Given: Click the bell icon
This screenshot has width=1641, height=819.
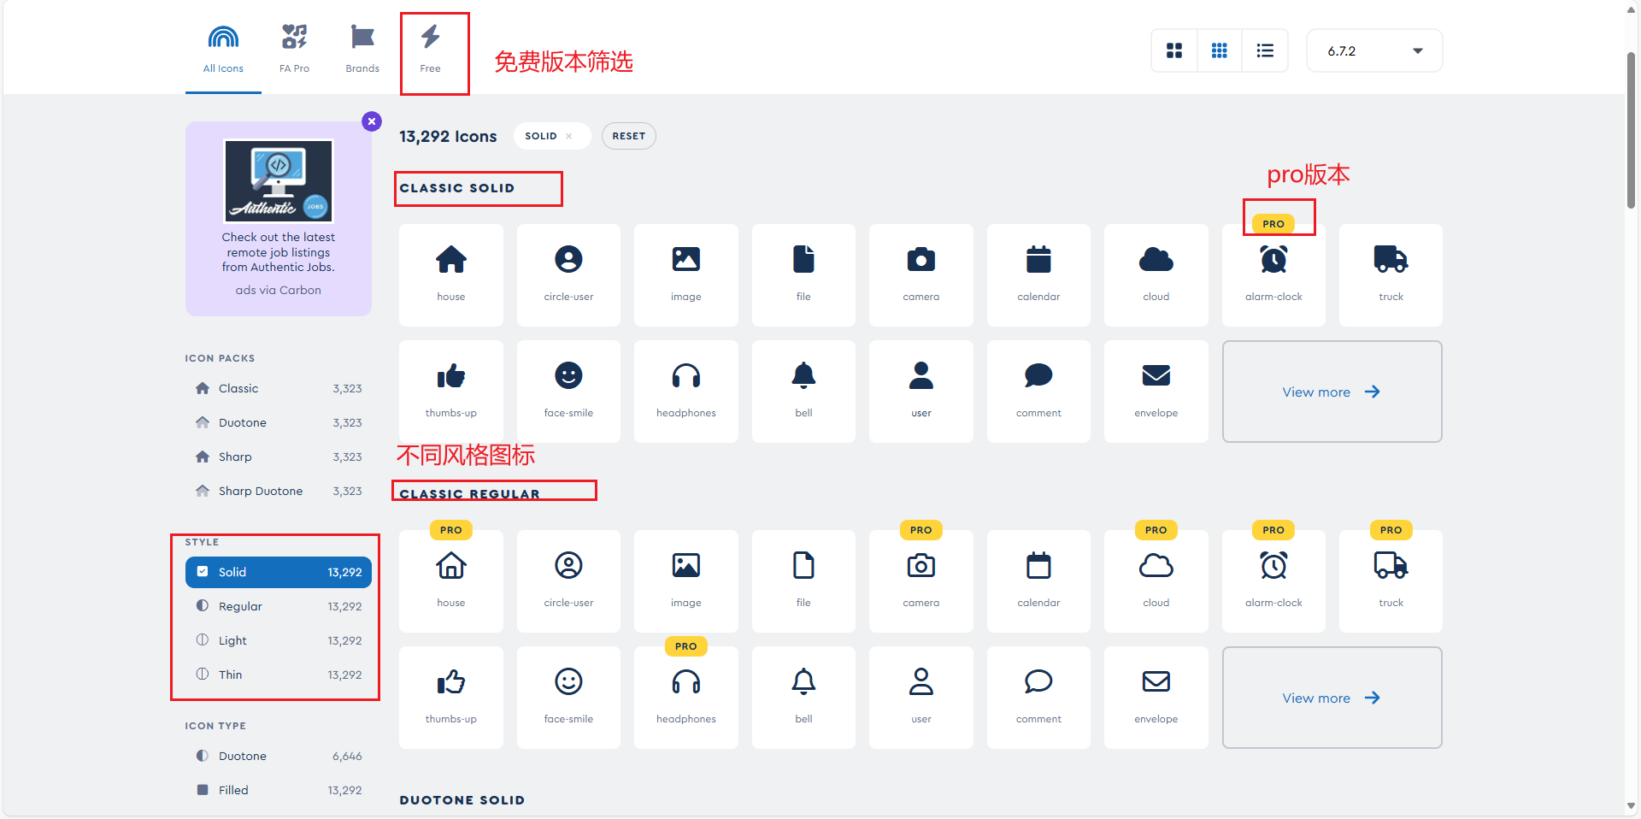Looking at the screenshot, I should 803,390.
